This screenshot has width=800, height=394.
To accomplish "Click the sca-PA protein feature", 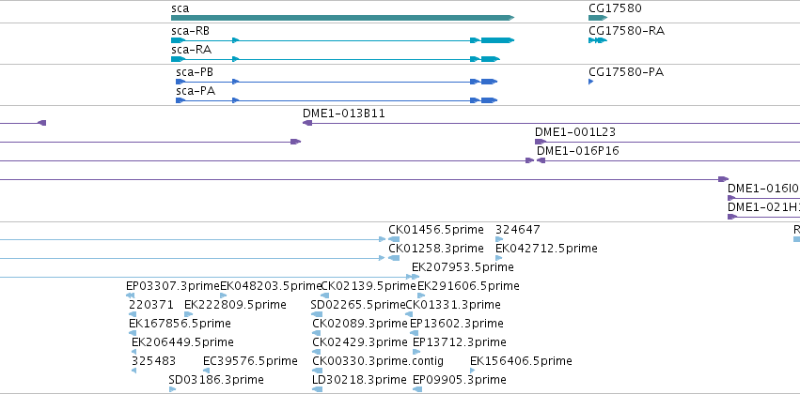I will (x=337, y=100).
